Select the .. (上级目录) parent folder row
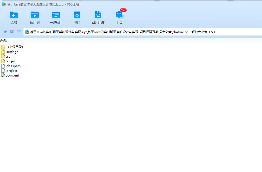The height and width of the screenshot is (172, 262). 12,47
